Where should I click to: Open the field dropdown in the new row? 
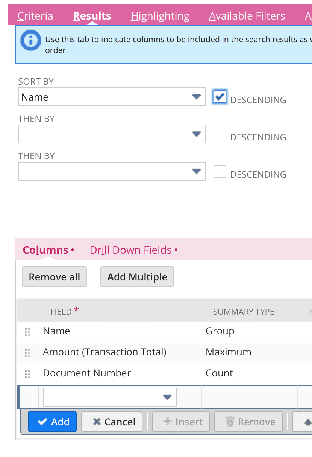click(167, 397)
